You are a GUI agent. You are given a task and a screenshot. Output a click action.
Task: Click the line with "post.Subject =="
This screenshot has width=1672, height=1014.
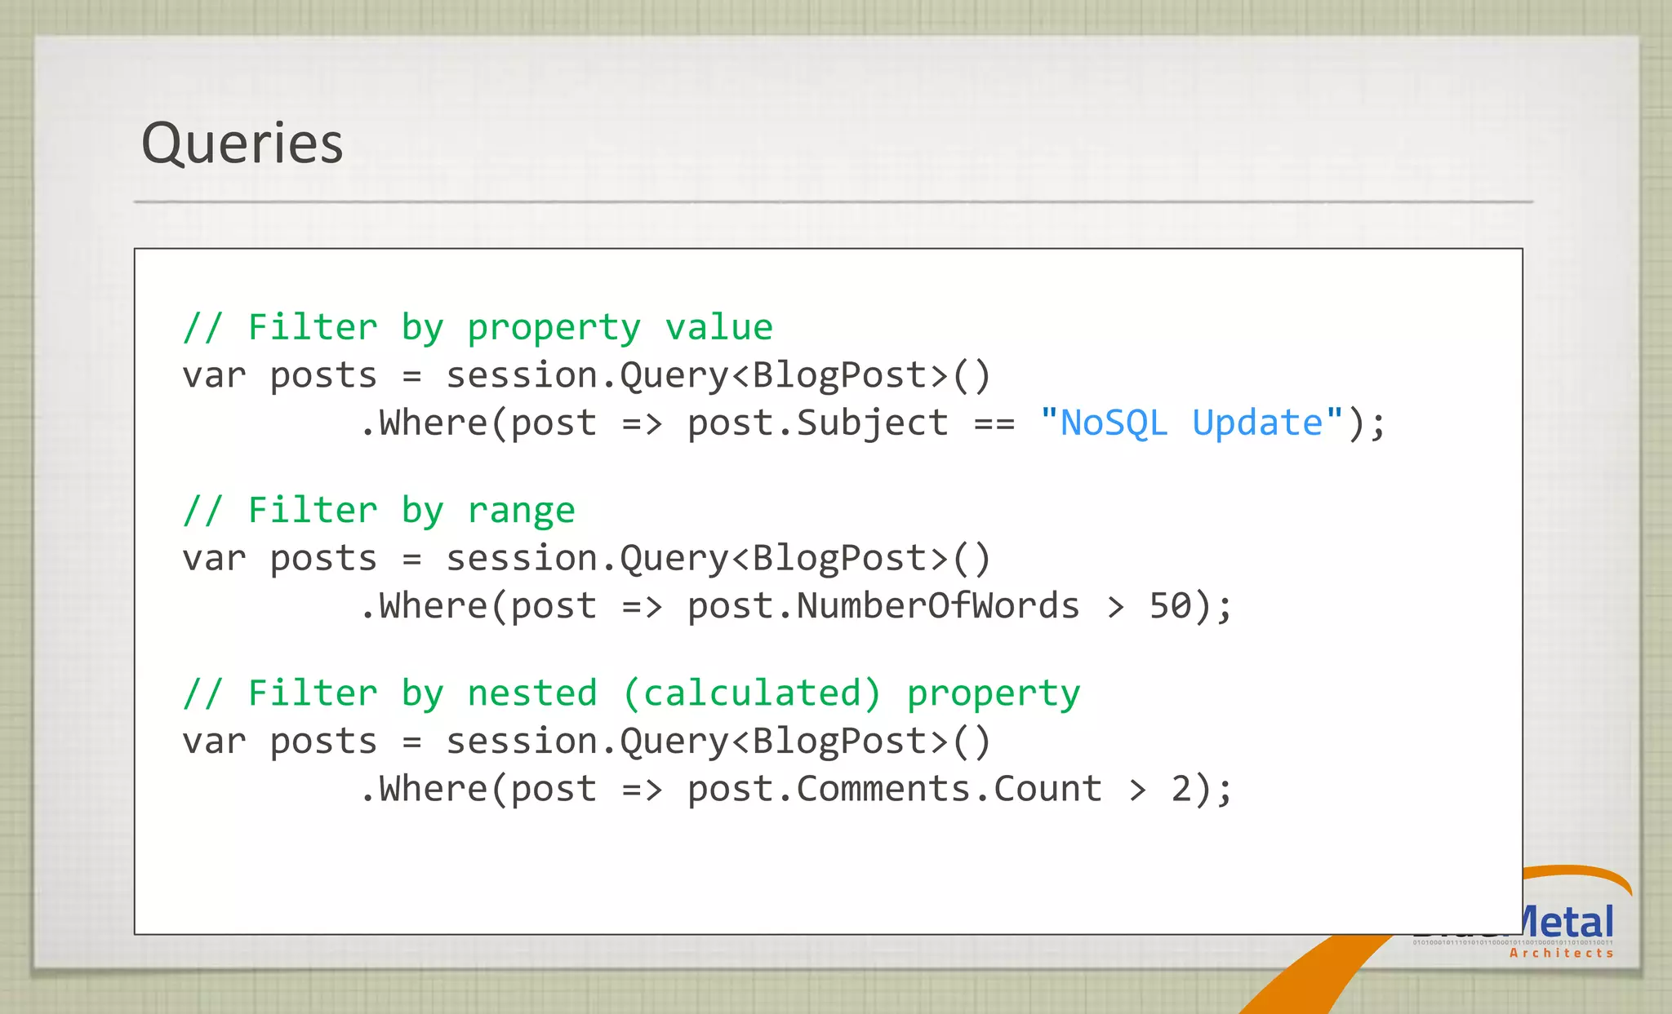click(873, 423)
